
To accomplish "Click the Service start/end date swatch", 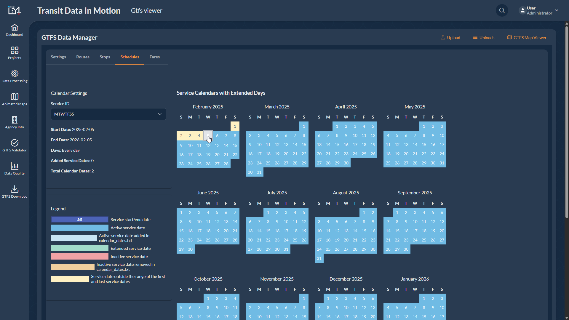I will coord(79,220).
